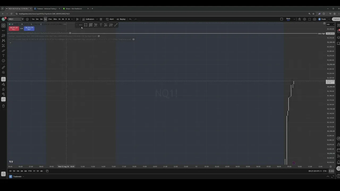Select the 30m timeframe
Viewport: 340px width, 191px height.
tap(55, 19)
